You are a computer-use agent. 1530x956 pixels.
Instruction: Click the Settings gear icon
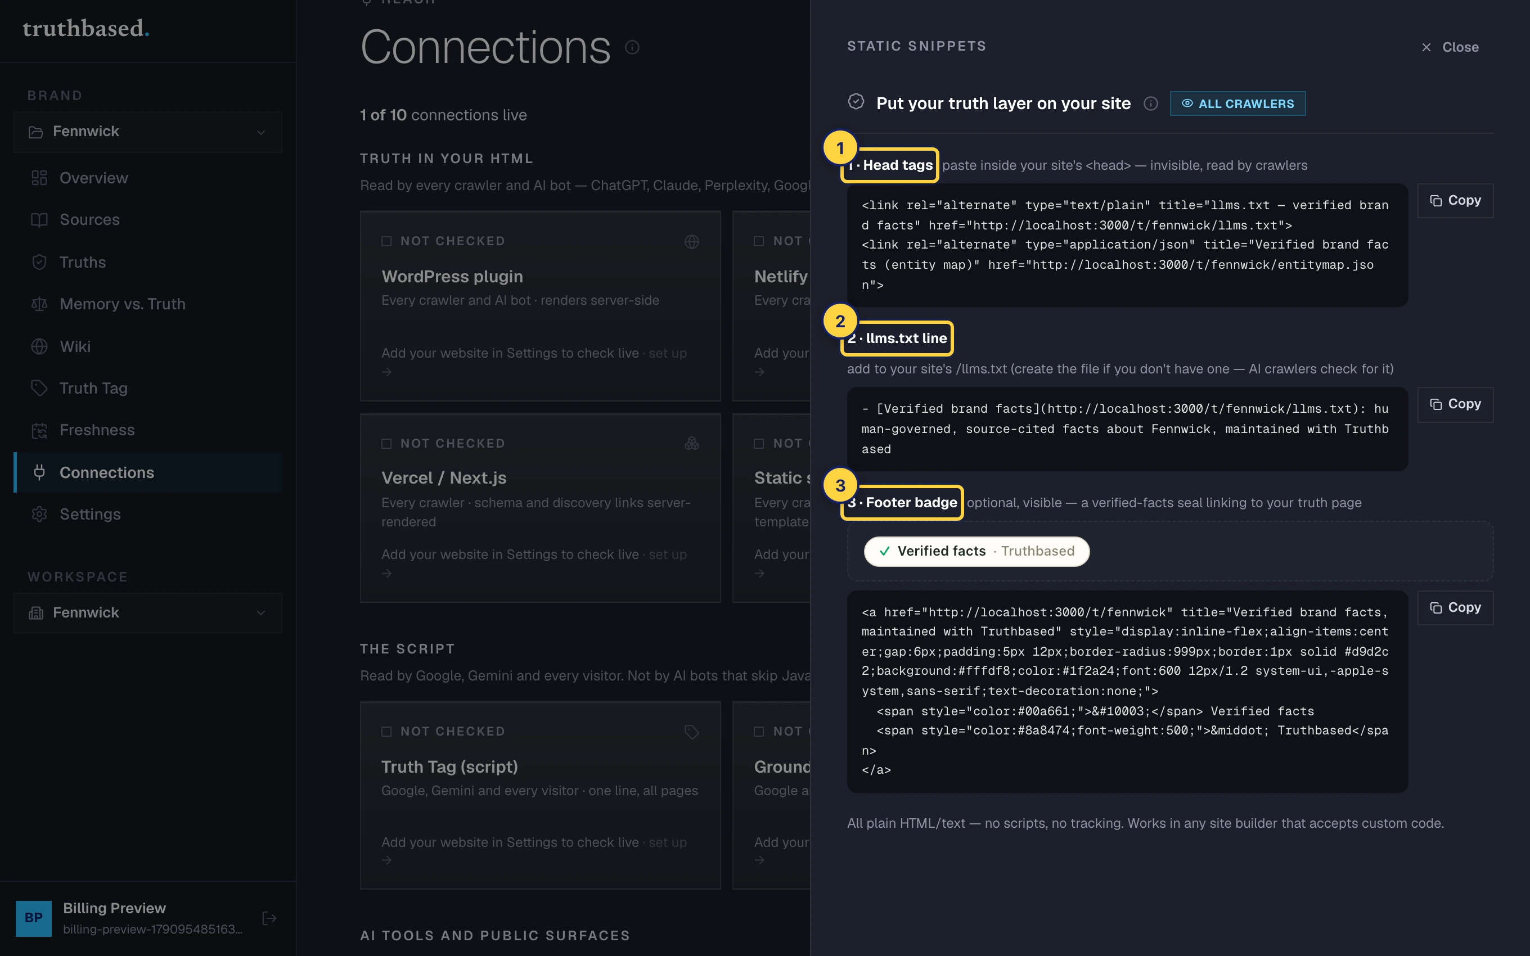39,515
